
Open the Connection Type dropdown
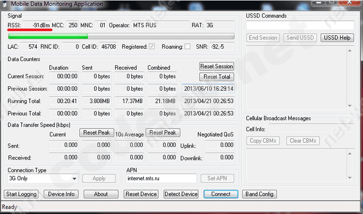43,179
